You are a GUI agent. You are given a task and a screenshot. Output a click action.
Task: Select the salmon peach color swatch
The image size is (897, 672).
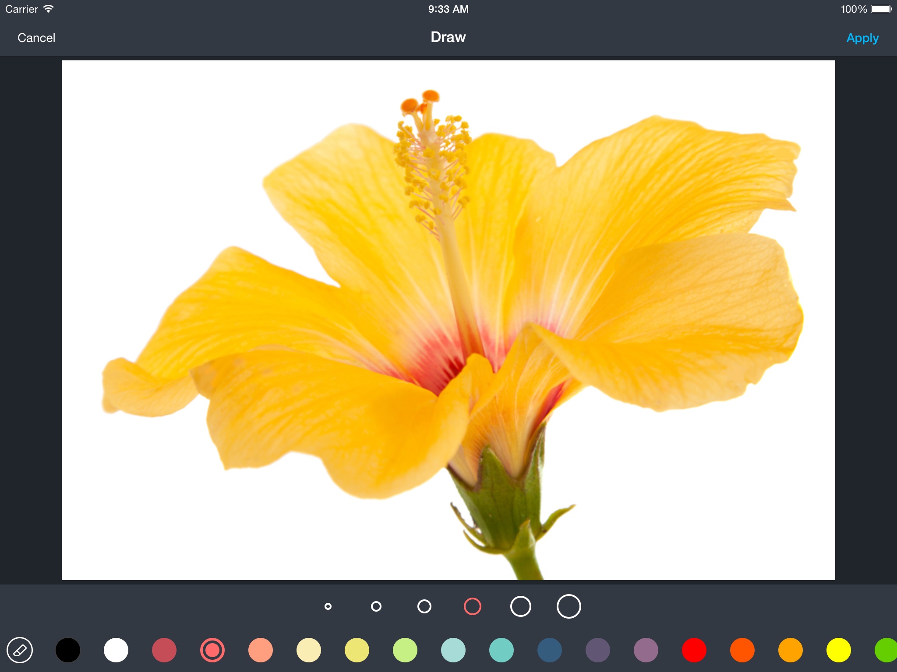tap(261, 650)
